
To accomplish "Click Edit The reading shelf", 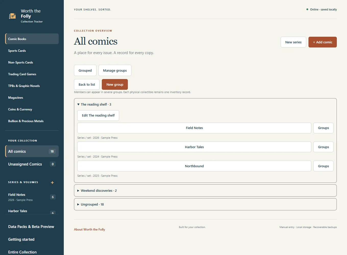I will 98,115.
